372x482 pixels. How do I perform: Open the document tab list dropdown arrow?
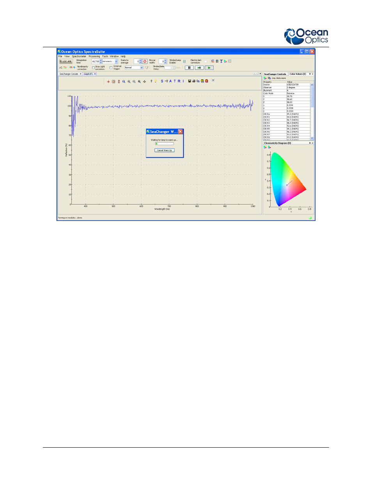coord(260,73)
